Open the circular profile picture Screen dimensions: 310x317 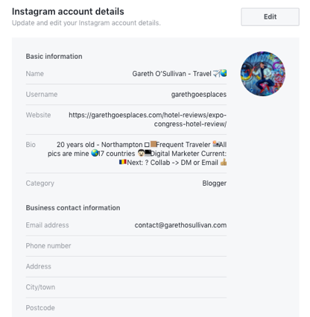[263, 74]
